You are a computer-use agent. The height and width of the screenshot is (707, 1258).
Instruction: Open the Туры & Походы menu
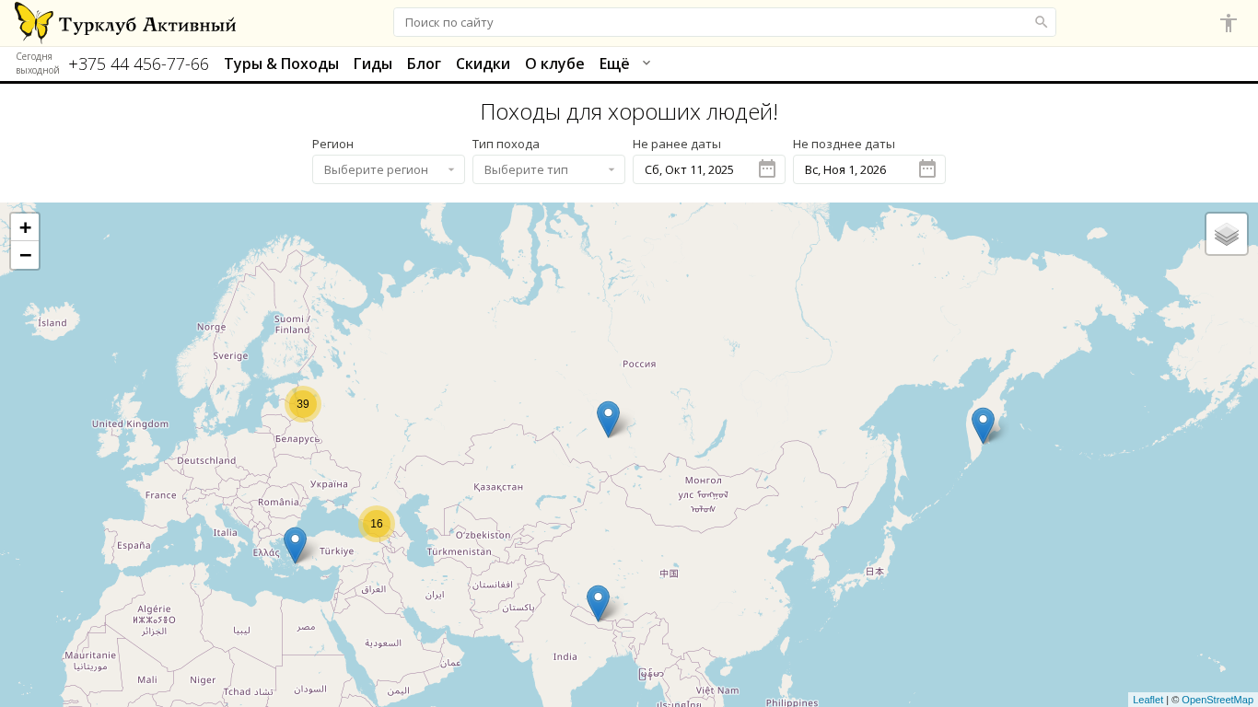[282, 64]
